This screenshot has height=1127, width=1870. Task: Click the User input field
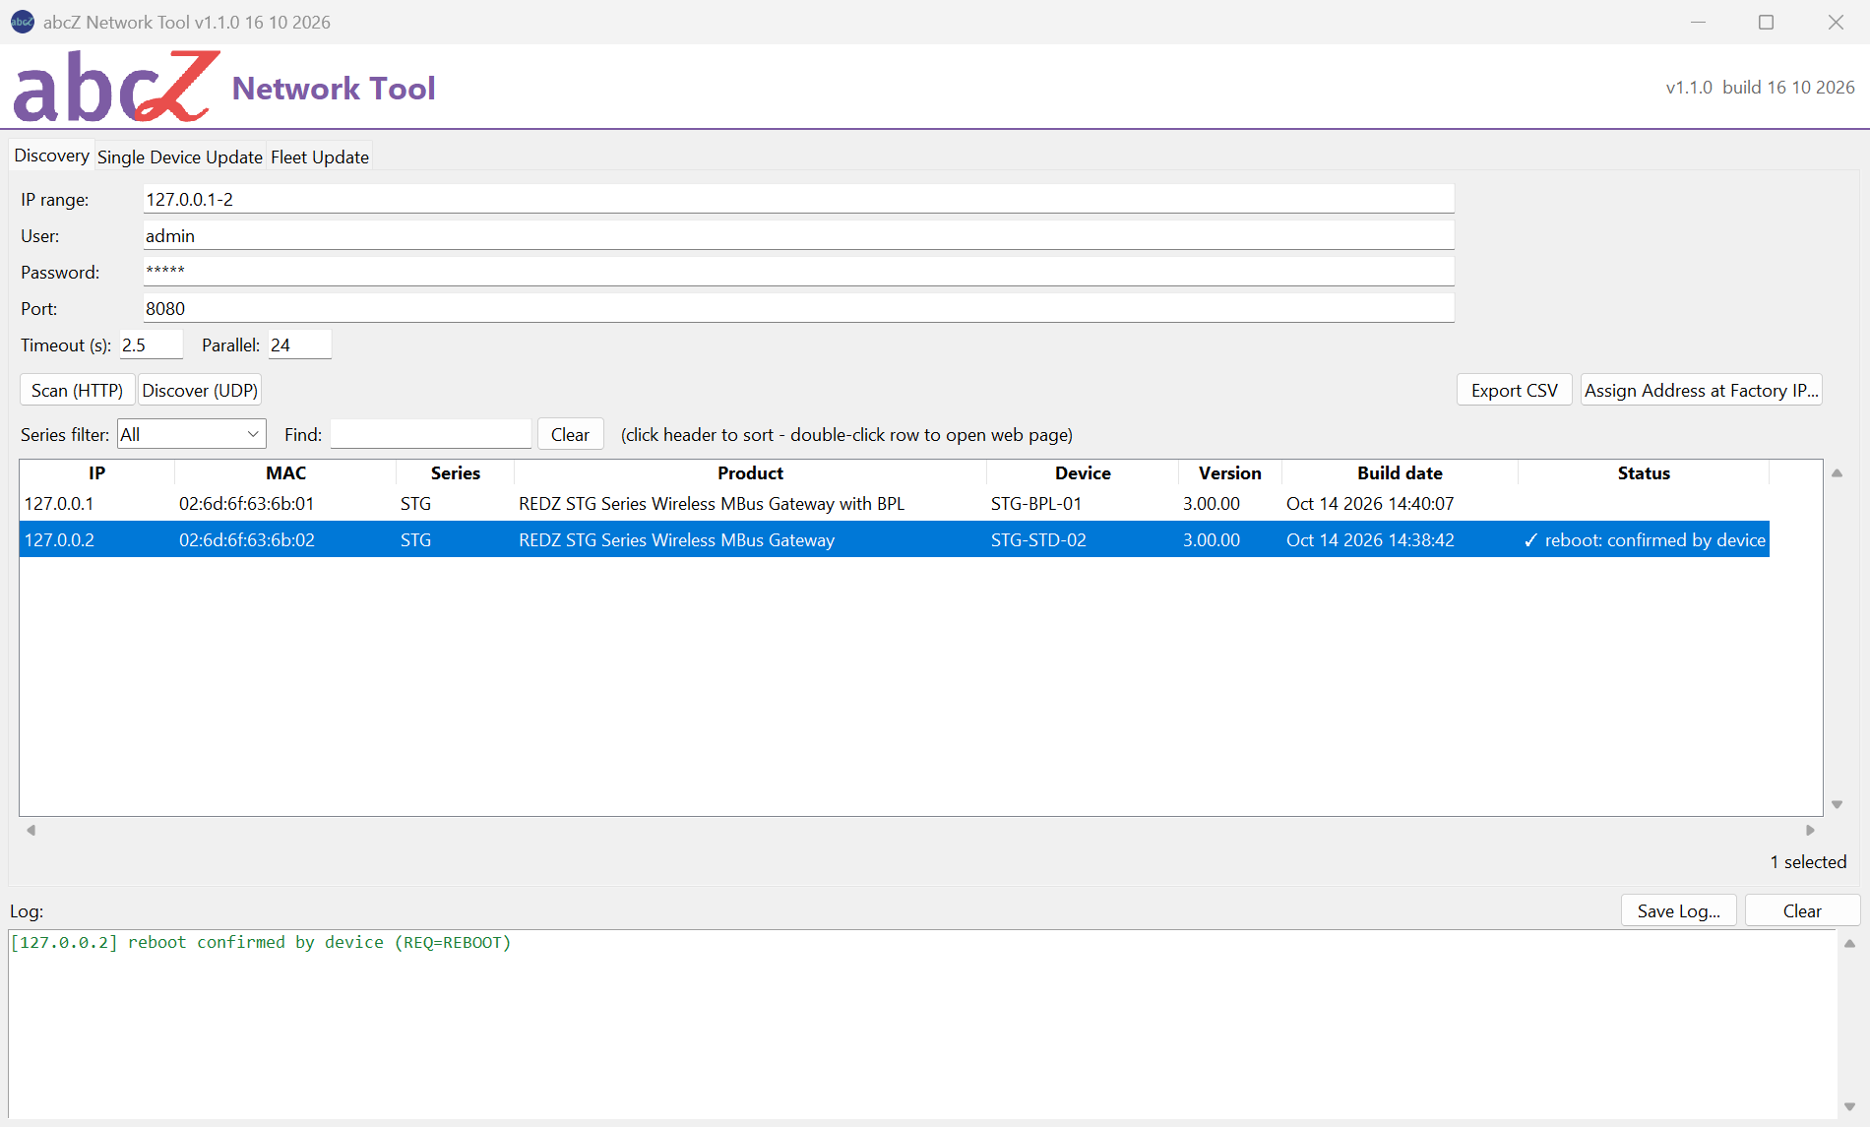pyautogui.click(x=798, y=235)
